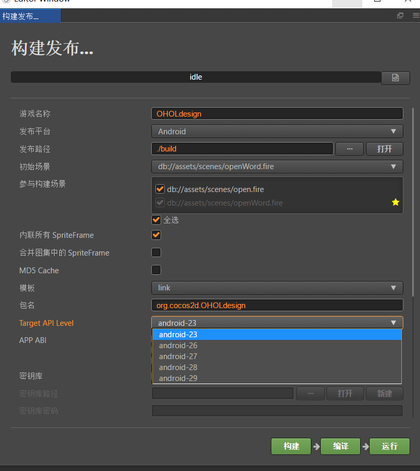
Task: Uncheck 内联所有 SpriteFrame checkbox
Action: tap(156, 235)
